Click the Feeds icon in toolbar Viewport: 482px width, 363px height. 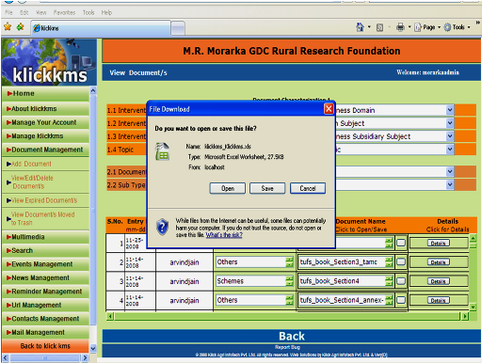(x=379, y=27)
